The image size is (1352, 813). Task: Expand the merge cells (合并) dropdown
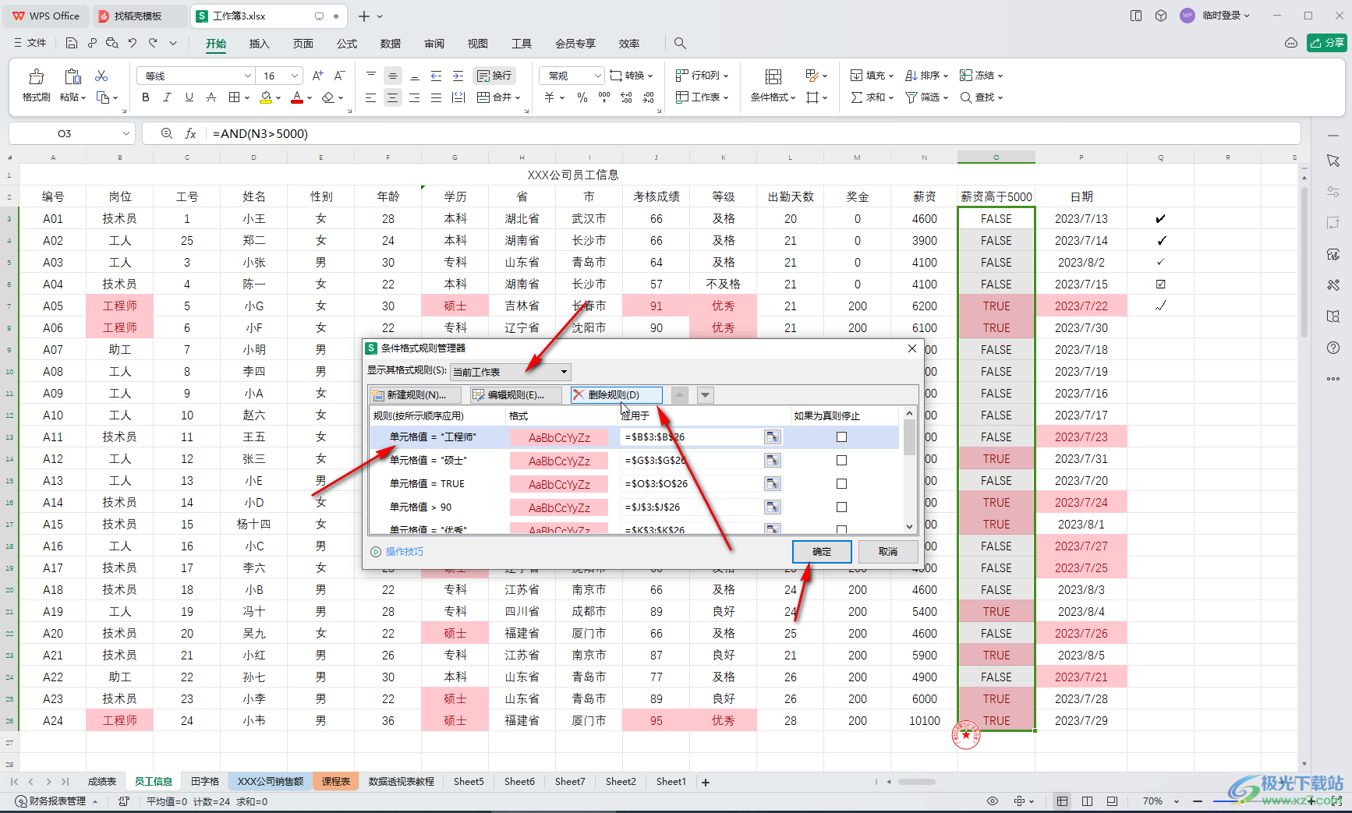click(517, 98)
